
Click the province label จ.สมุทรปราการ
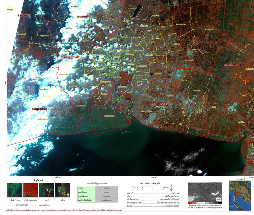[161, 104]
